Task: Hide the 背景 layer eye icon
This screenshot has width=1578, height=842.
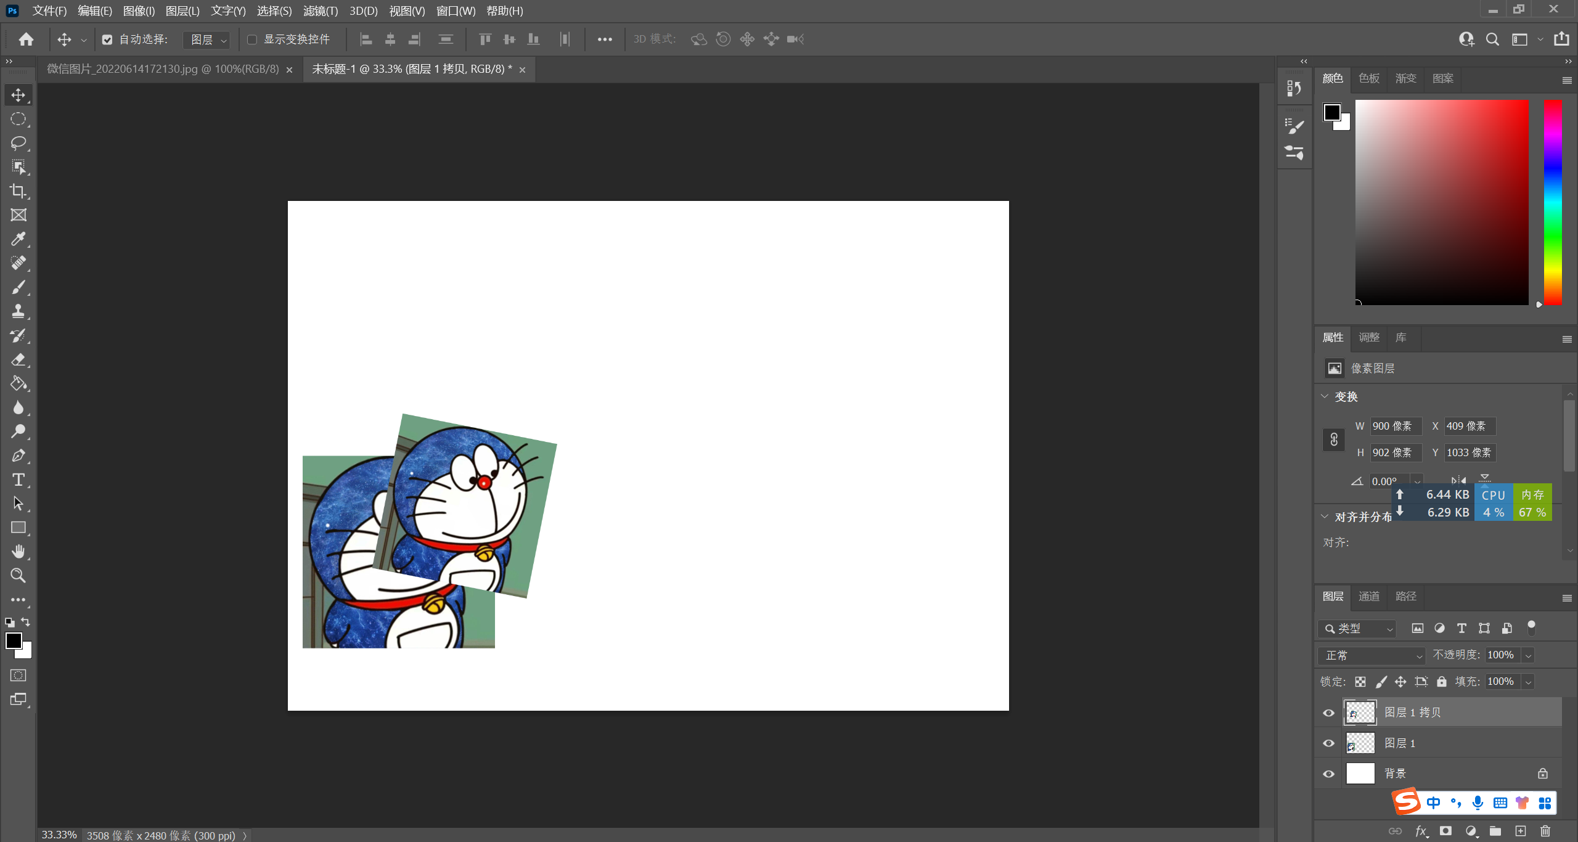Action: tap(1328, 774)
